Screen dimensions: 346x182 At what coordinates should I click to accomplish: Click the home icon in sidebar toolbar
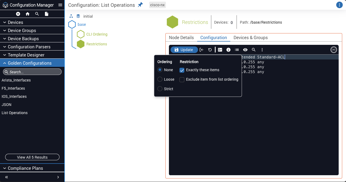pos(27,14)
